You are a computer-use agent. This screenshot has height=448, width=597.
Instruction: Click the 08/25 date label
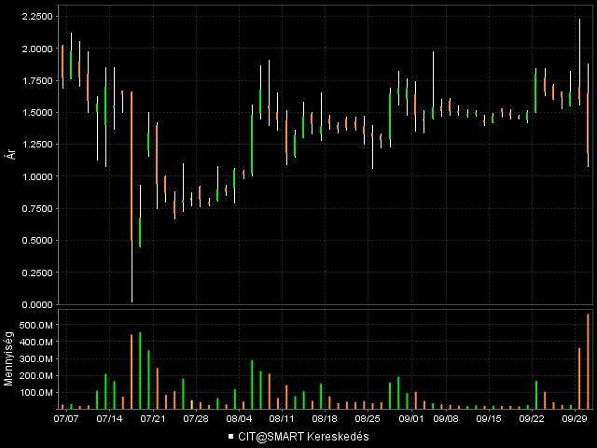pyautogui.click(x=368, y=419)
